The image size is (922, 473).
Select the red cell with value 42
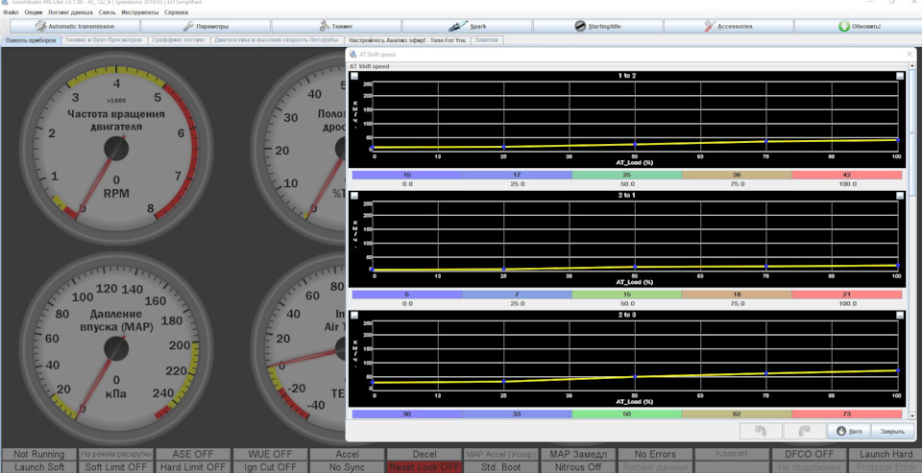tap(847, 176)
